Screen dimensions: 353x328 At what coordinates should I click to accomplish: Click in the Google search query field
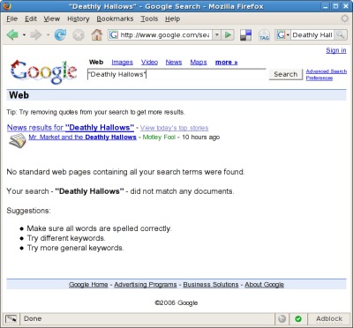pyautogui.click(x=176, y=74)
